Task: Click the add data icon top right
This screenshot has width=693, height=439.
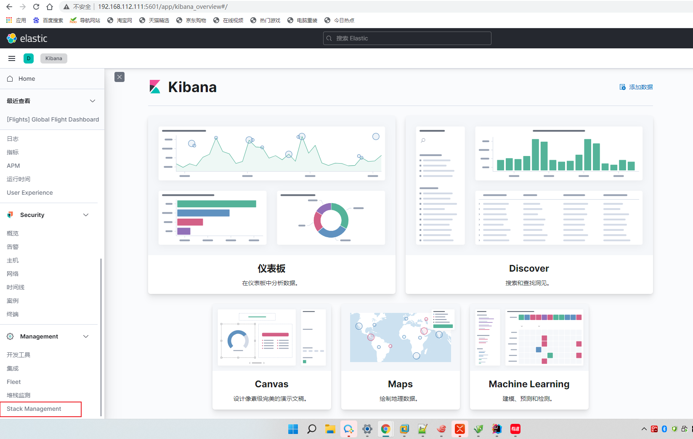Action: pos(623,87)
